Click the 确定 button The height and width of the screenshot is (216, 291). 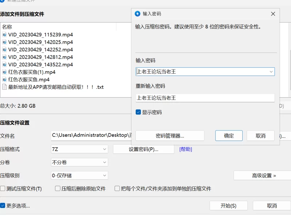pos(229,136)
